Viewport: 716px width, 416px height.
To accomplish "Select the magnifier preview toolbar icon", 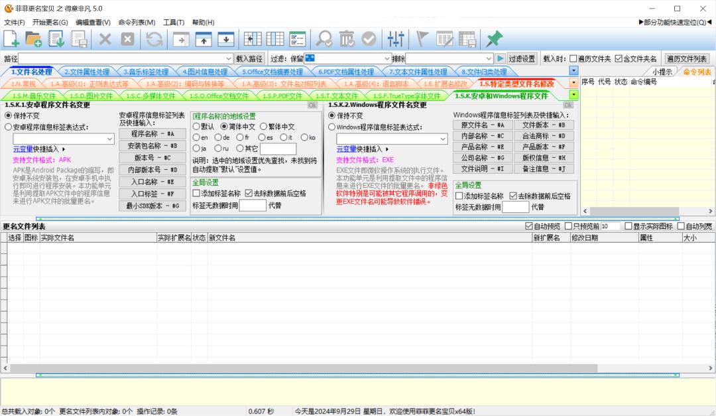I will pos(325,38).
